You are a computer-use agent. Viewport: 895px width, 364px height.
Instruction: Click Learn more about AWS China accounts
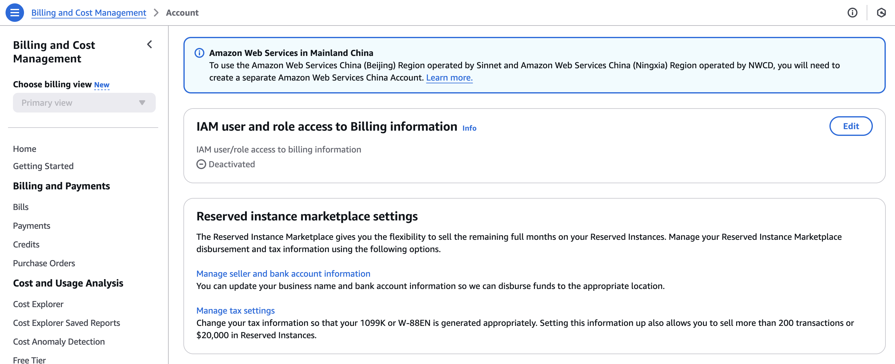[x=449, y=78]
